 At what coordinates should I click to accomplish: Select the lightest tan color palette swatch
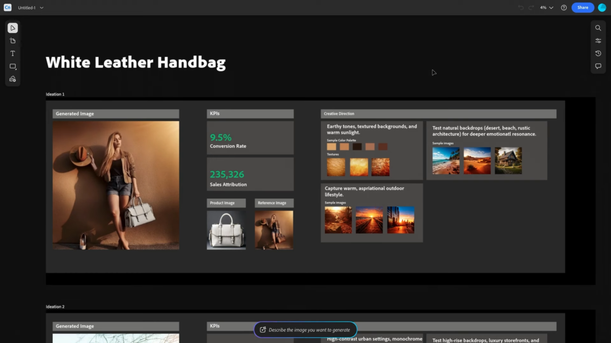tap(331, 147)
